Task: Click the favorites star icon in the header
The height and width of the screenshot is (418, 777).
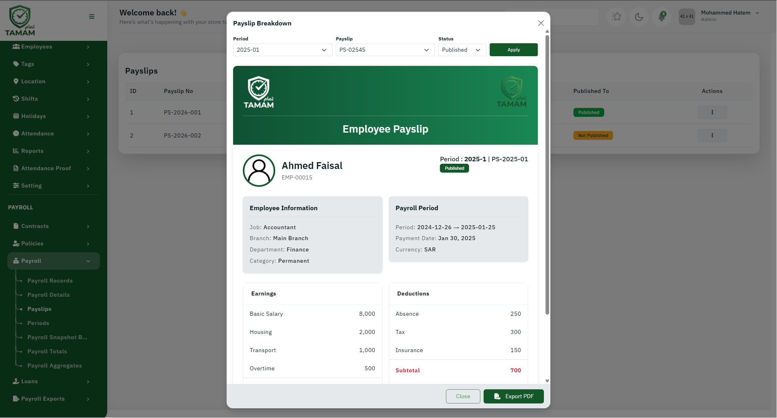Action: (x=617, y=17)
